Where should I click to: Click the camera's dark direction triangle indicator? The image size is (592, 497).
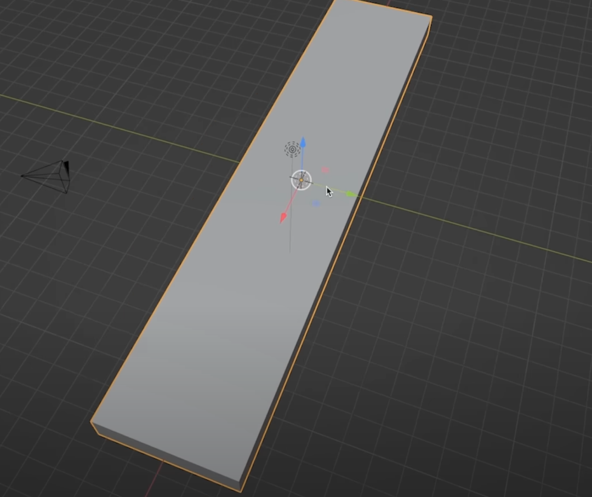pyautogui.click(x=66, y=165)
